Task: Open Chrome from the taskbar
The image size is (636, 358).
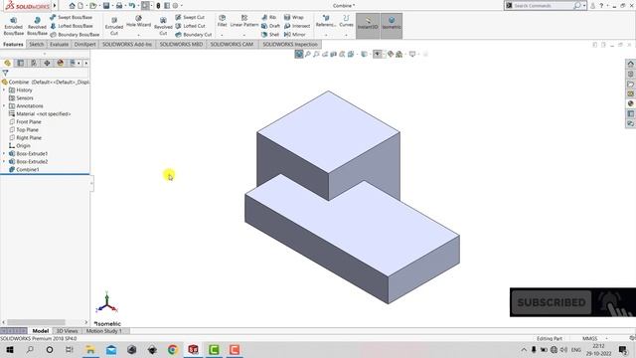Action: coord(172,350)
